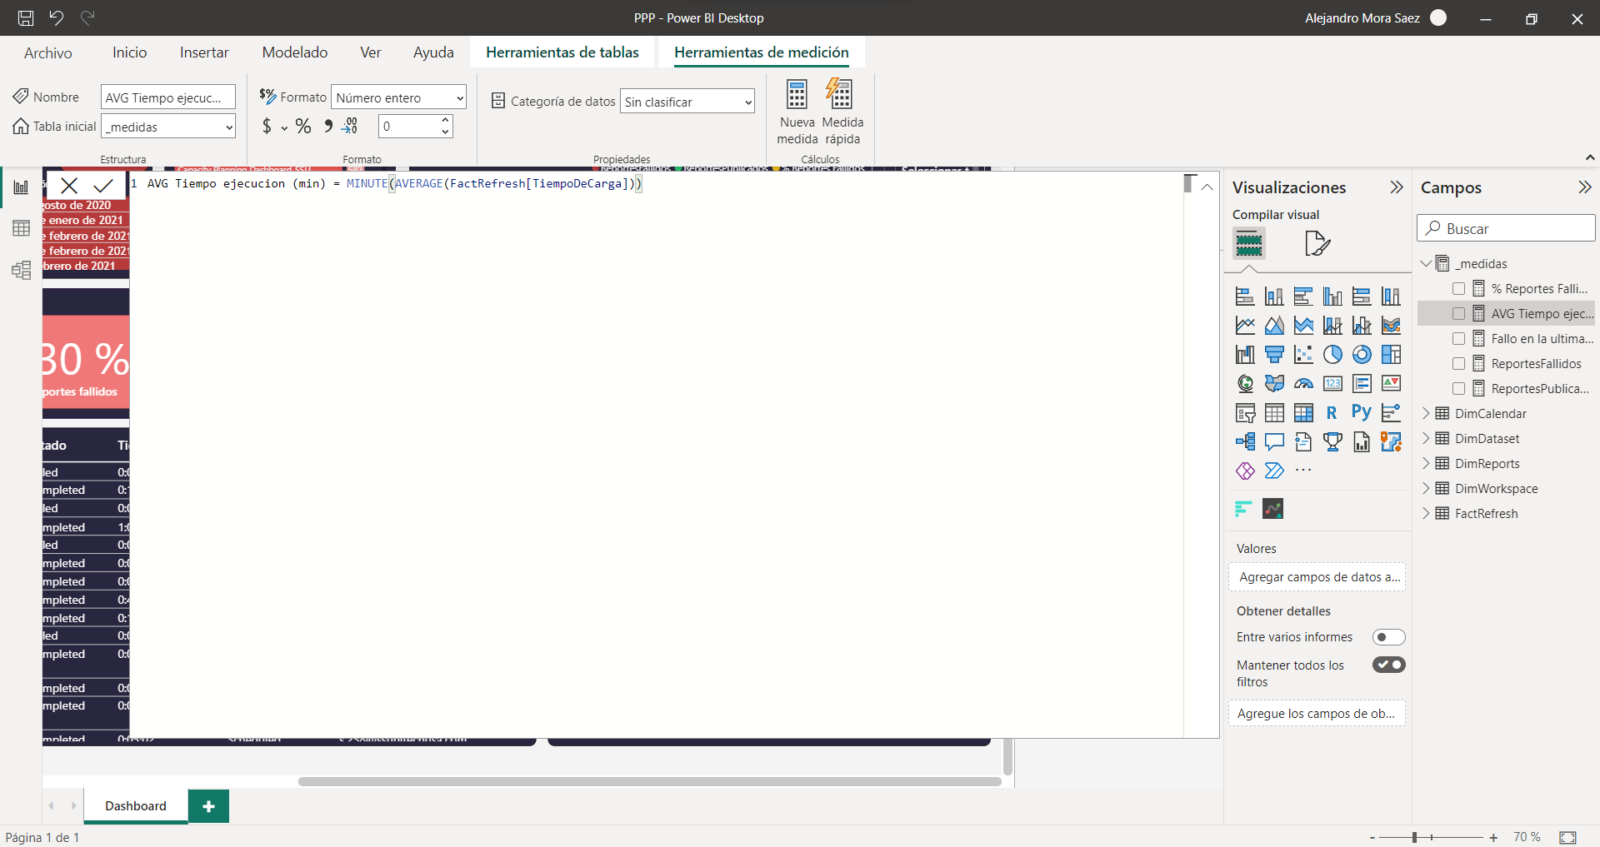
Task: Cancel the formula edit with X icon
Action: (70, 185)
